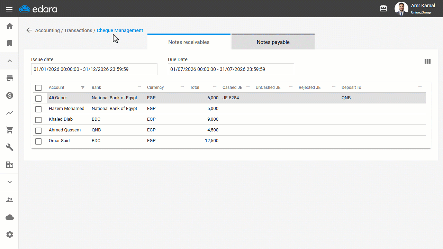Viewport: 443px width, 249px height.
Task: Open the Bank column filter
Action: coord(139,87)
